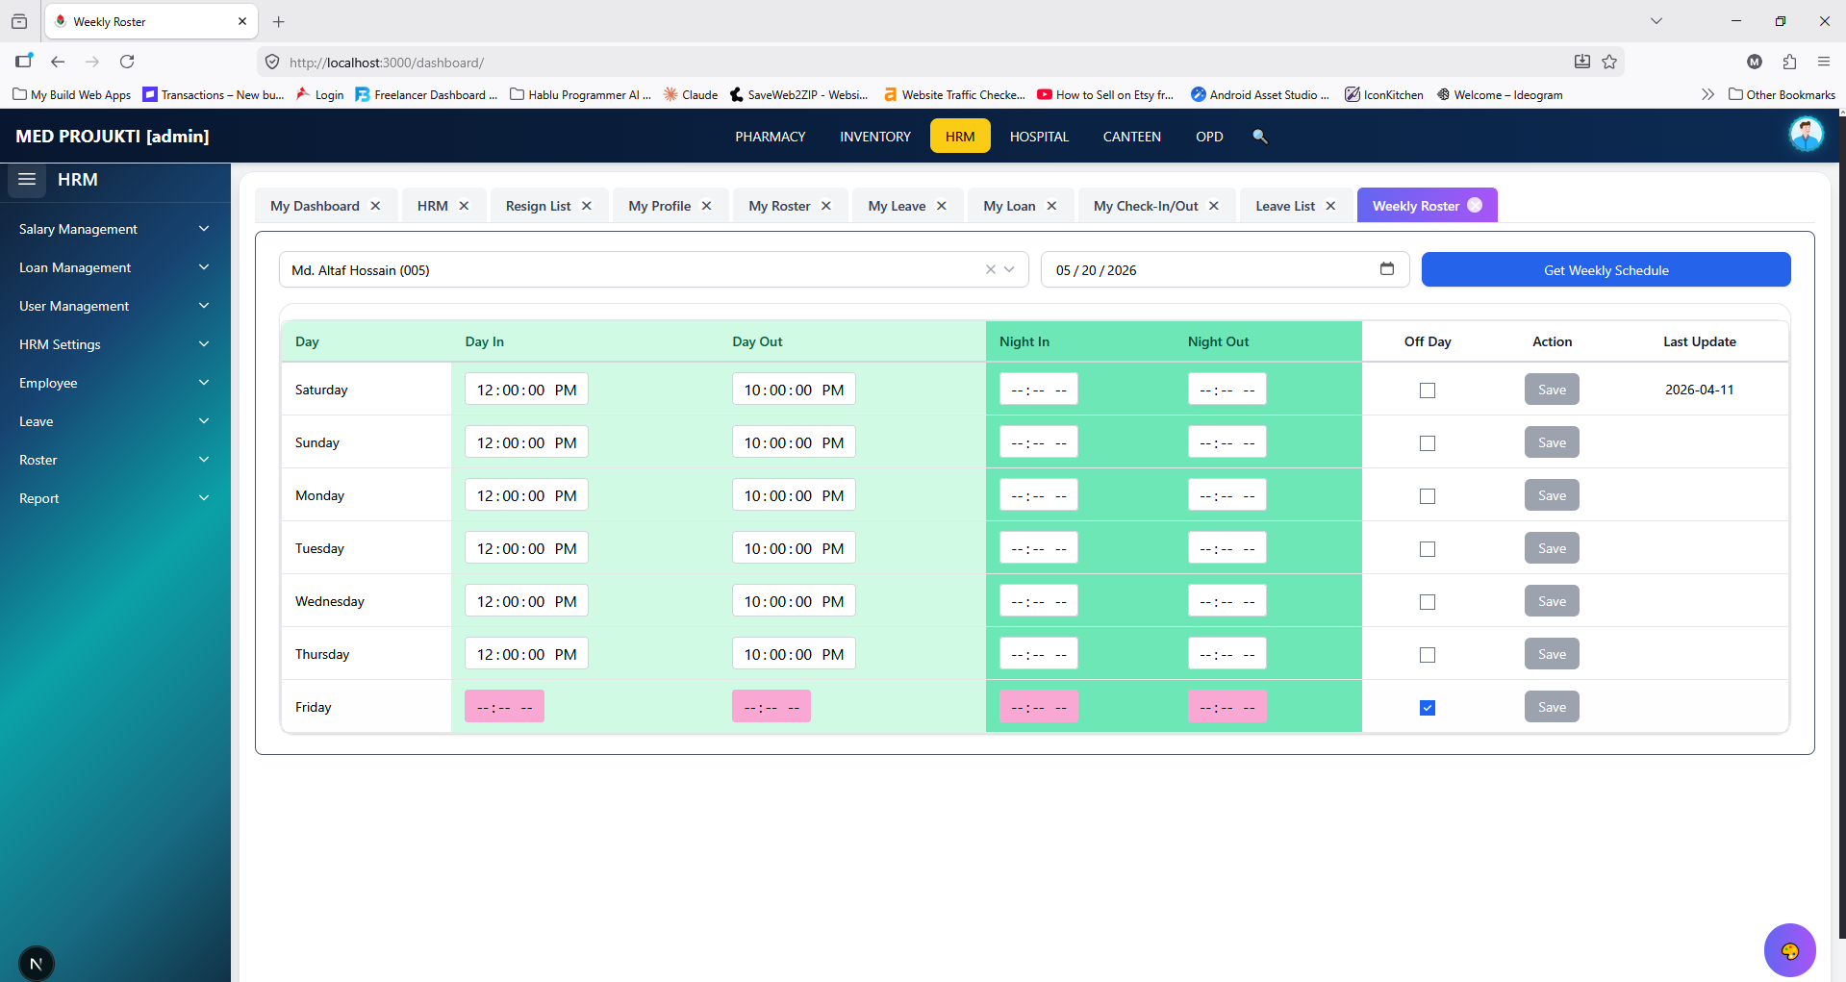The height and width of the screenshot is (982, 1846).
Task: Click the search magnifier icon in navbar
Action: coord(1259,137)
